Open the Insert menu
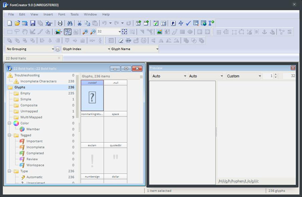The image size is (302, 197). coord(48,15)
